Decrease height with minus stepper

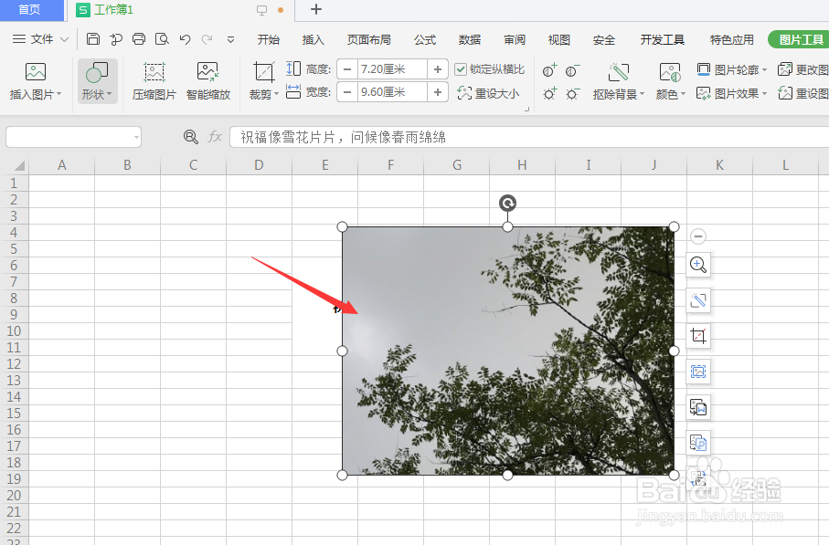coord(347,69)
